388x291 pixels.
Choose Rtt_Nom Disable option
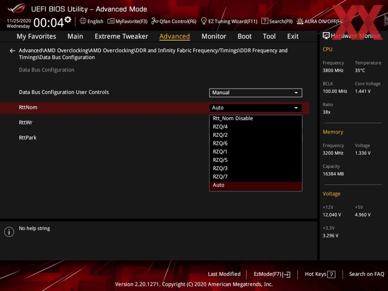coord(256,118)
